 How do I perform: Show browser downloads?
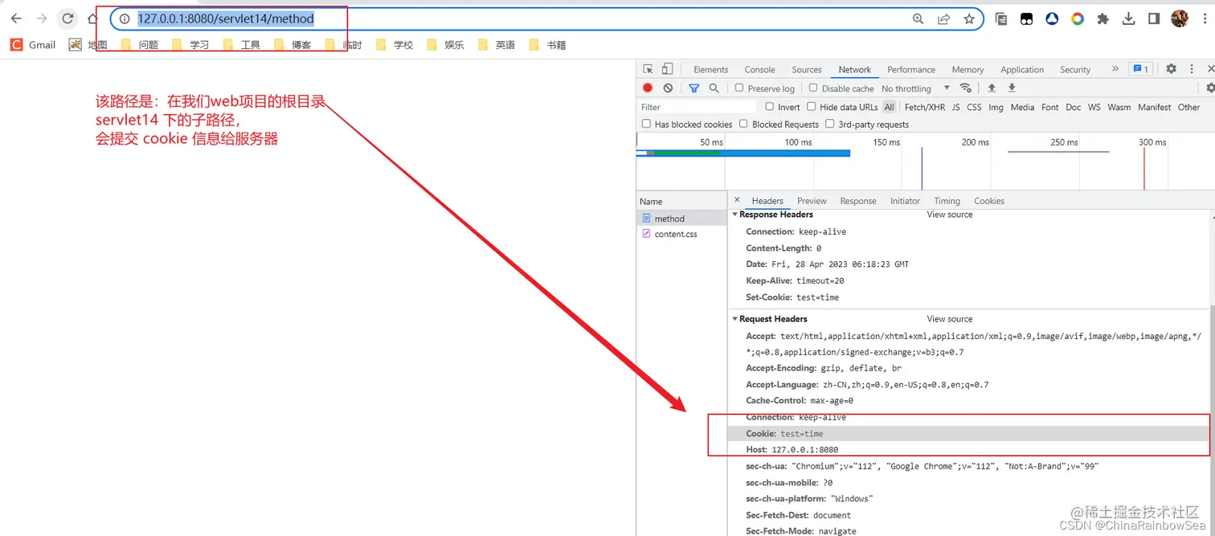(1128, 18)
